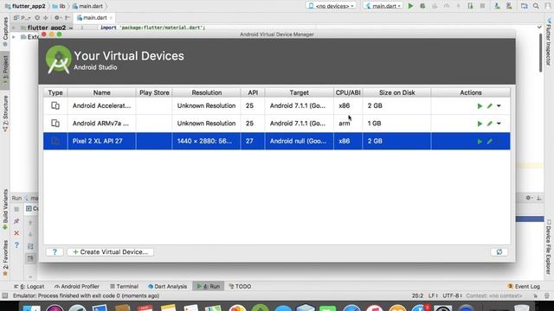The width and height of the screenshot is (554, 311).
Task: Open the Event Log panel
Action: [524, 286]
